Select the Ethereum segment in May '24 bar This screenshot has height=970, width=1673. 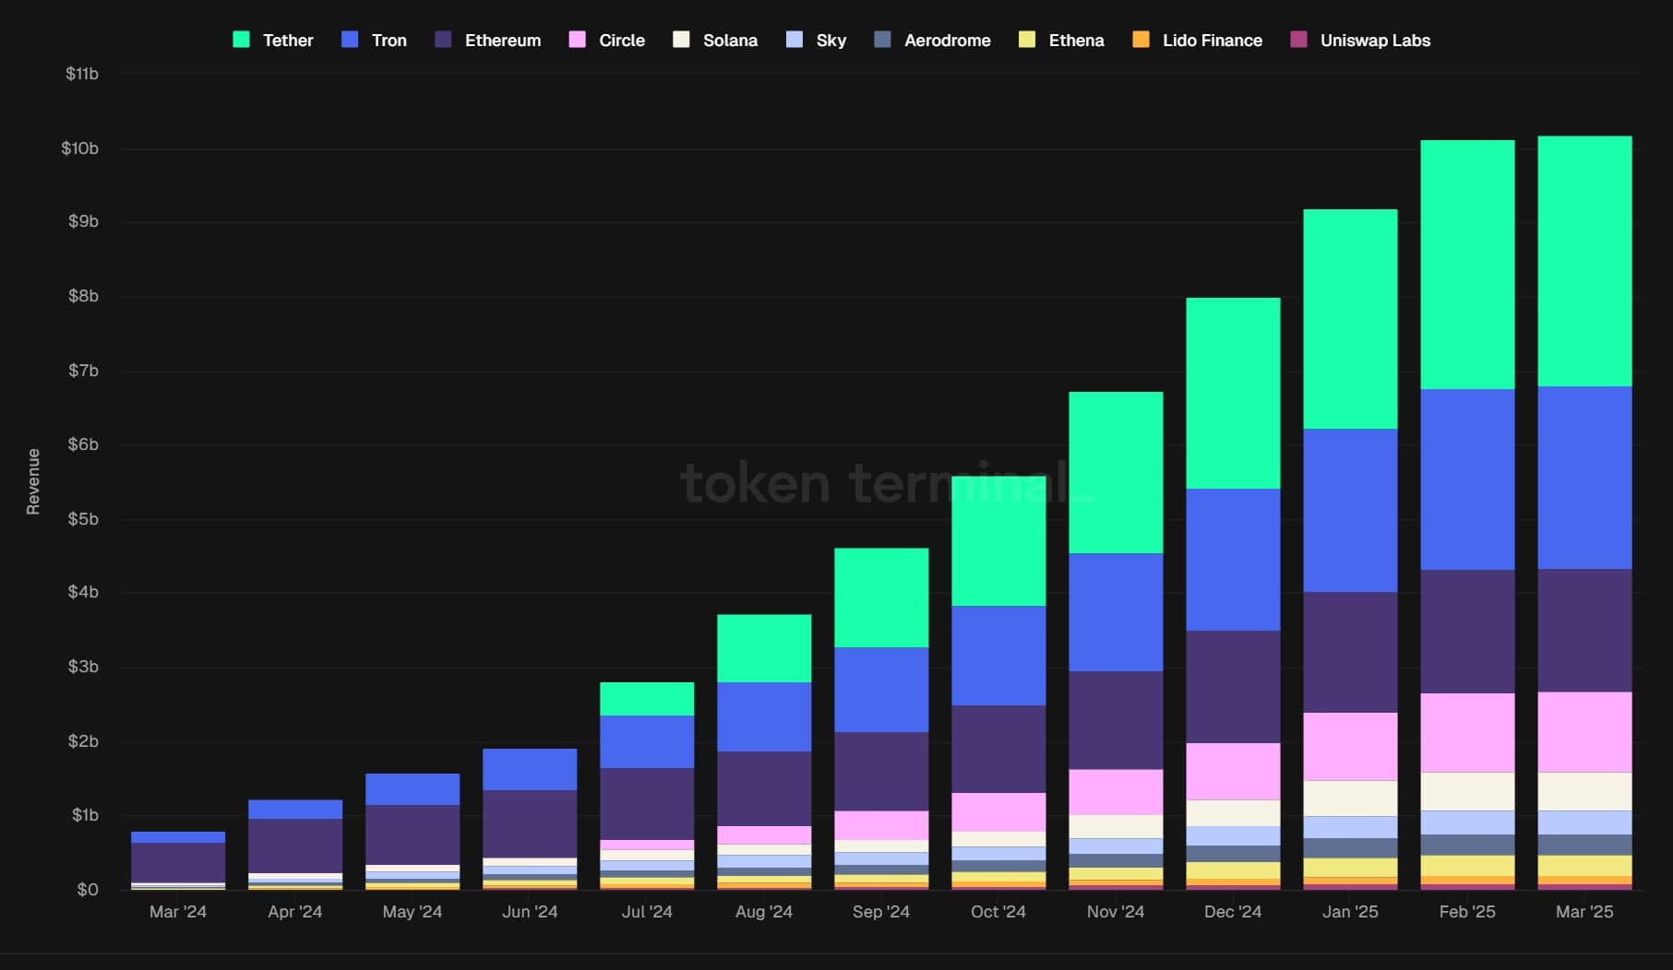point(412,834)
